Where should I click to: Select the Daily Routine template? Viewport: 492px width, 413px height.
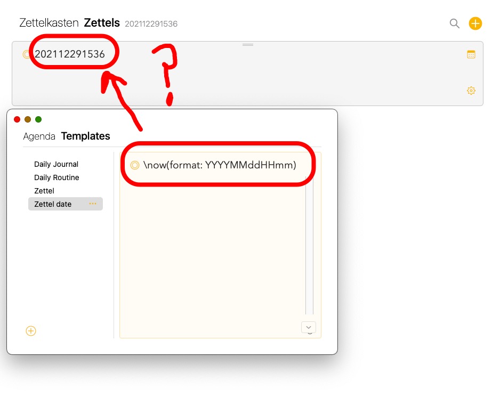[57, 177]
